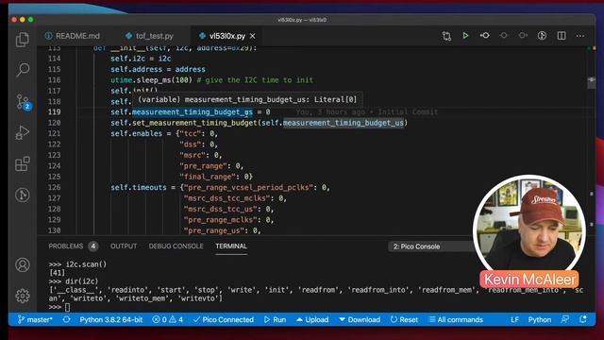Click measurement_timing_budget_us on line 119
The width and height of the screenshot is (604, 340).
[193, 111]
